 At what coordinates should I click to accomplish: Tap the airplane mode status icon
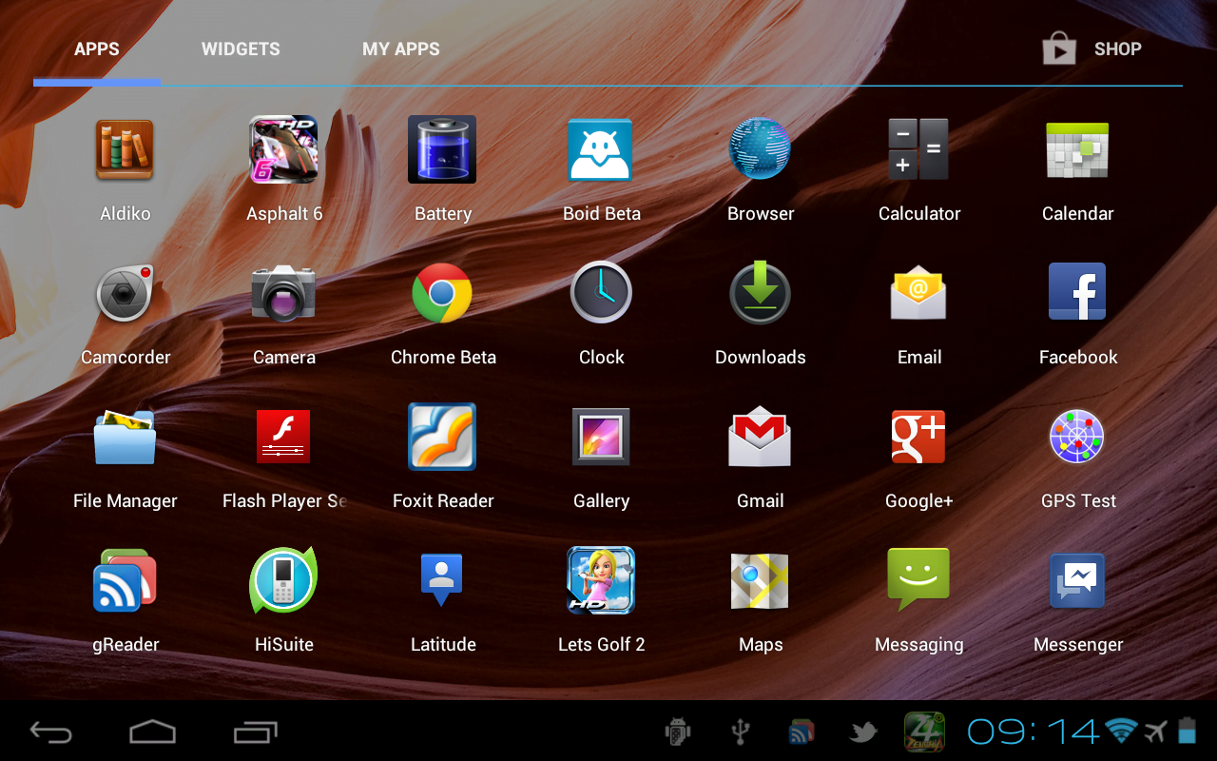click(x=1155, y=732)
